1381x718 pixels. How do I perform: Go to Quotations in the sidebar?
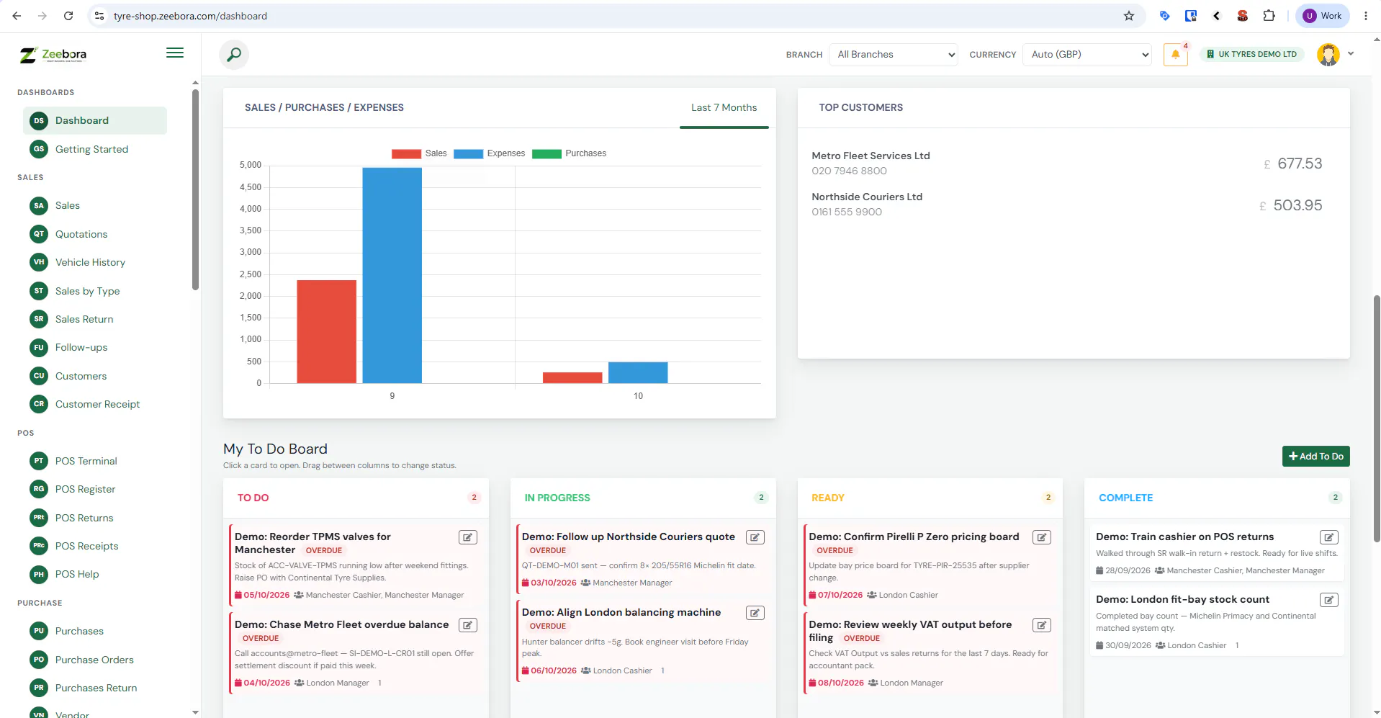click(81, 234)
